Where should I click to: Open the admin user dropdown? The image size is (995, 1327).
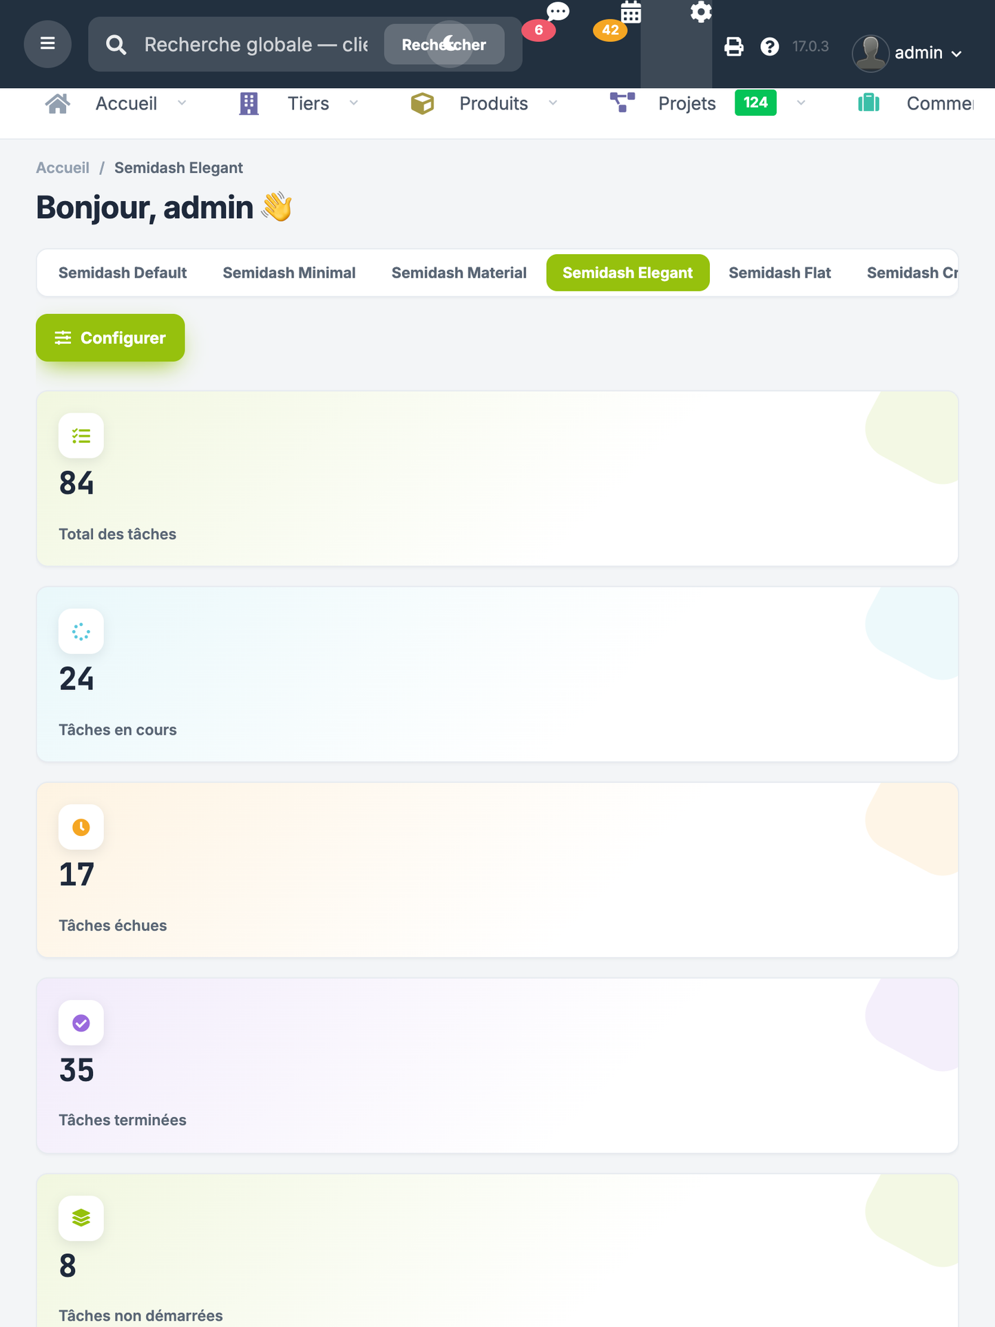(x=908, y=52)
